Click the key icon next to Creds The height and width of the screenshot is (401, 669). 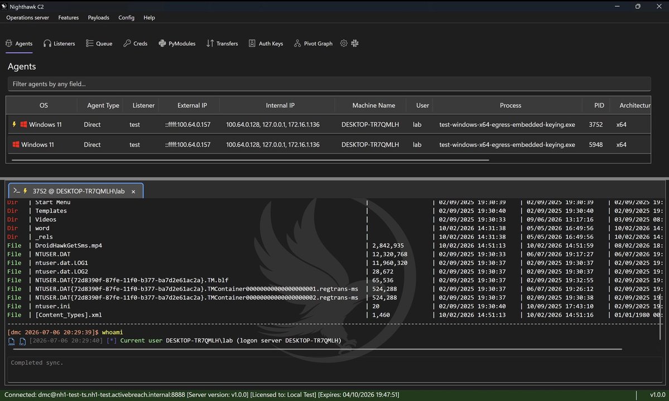(x=127, y=43)
